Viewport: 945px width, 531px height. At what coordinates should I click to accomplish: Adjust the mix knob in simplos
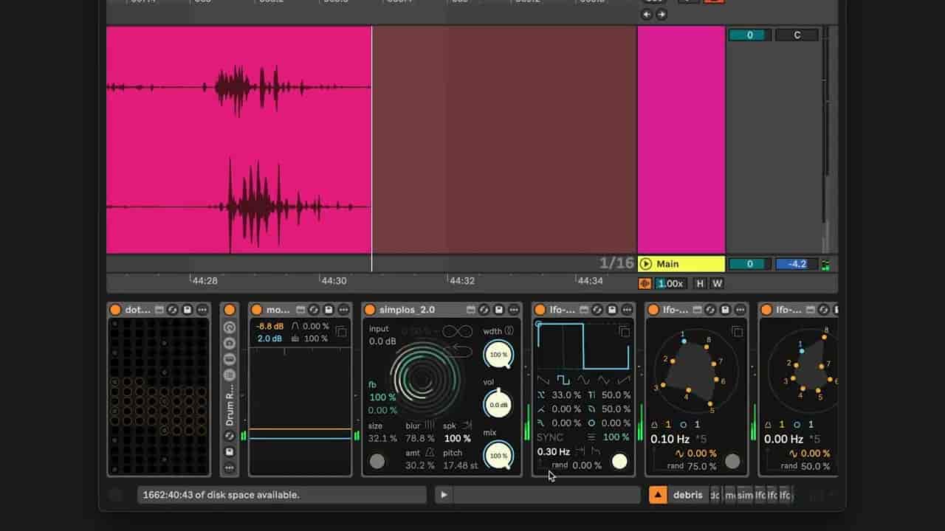pyautogui.click(x=498, y=455)
